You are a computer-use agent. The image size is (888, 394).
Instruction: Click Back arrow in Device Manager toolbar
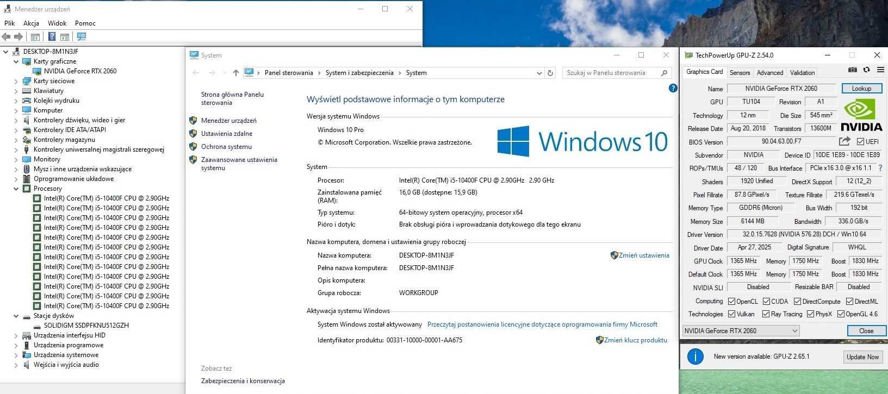pos(6,36)
